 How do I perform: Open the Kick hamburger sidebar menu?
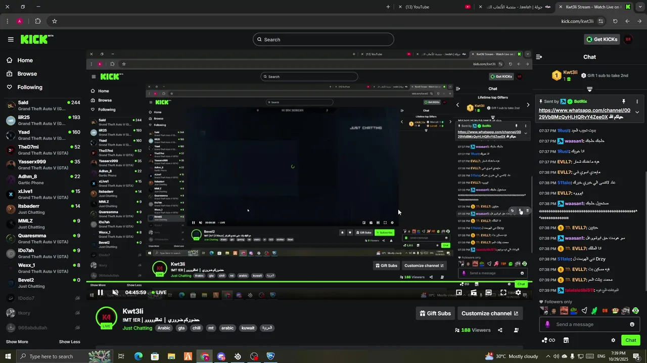click(11, 39)
